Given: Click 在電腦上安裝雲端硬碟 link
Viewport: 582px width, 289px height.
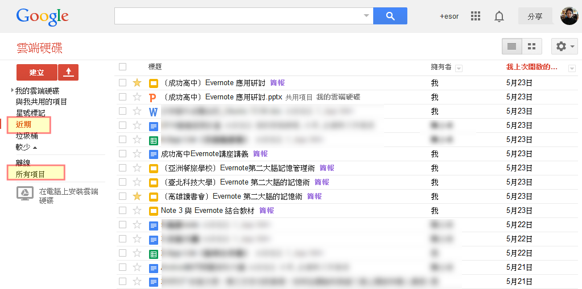Looking at the screenshot, I should coord(69,196).
